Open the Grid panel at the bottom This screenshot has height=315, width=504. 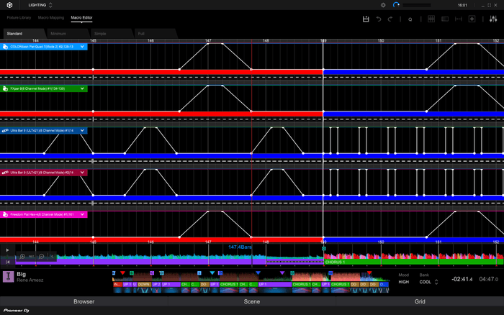click(x=419, y=302)
